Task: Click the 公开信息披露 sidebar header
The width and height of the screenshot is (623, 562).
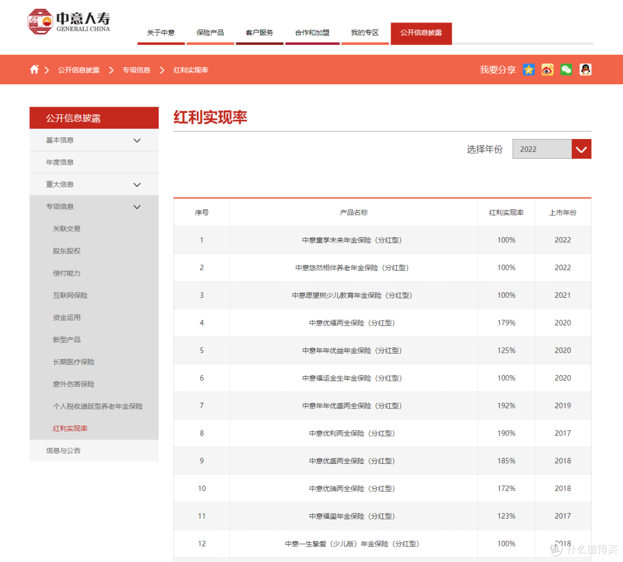Action: 94,118
